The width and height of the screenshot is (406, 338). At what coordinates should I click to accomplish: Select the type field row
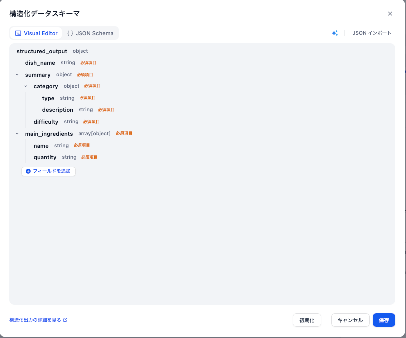[48, 98]
